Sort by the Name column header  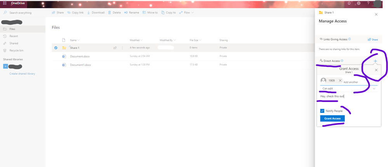coord(75,40)
